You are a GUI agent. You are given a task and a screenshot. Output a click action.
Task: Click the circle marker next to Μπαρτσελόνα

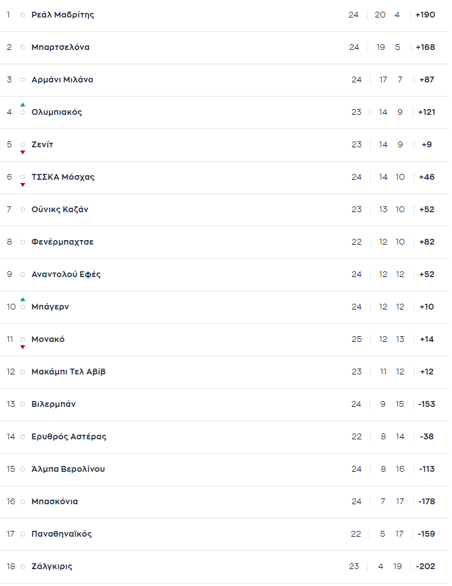pos(23,47)
